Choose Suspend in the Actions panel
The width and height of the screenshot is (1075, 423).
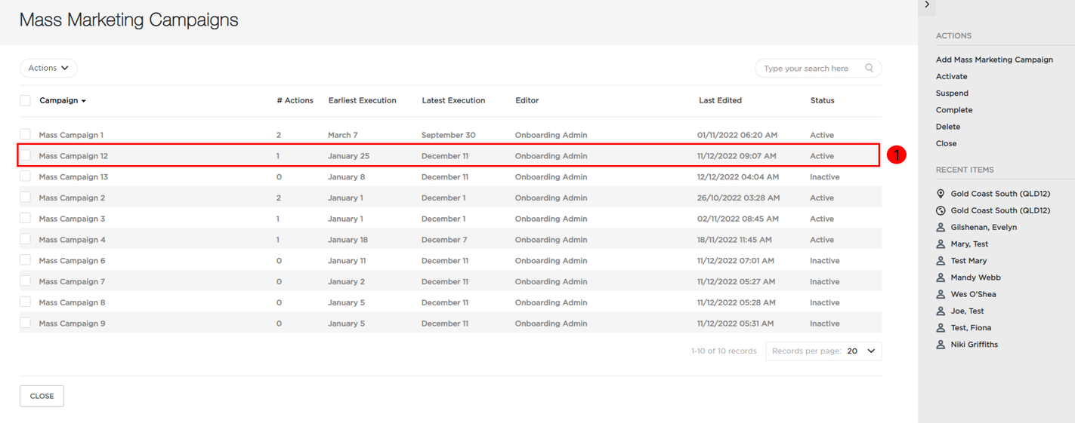pos(952,93)
